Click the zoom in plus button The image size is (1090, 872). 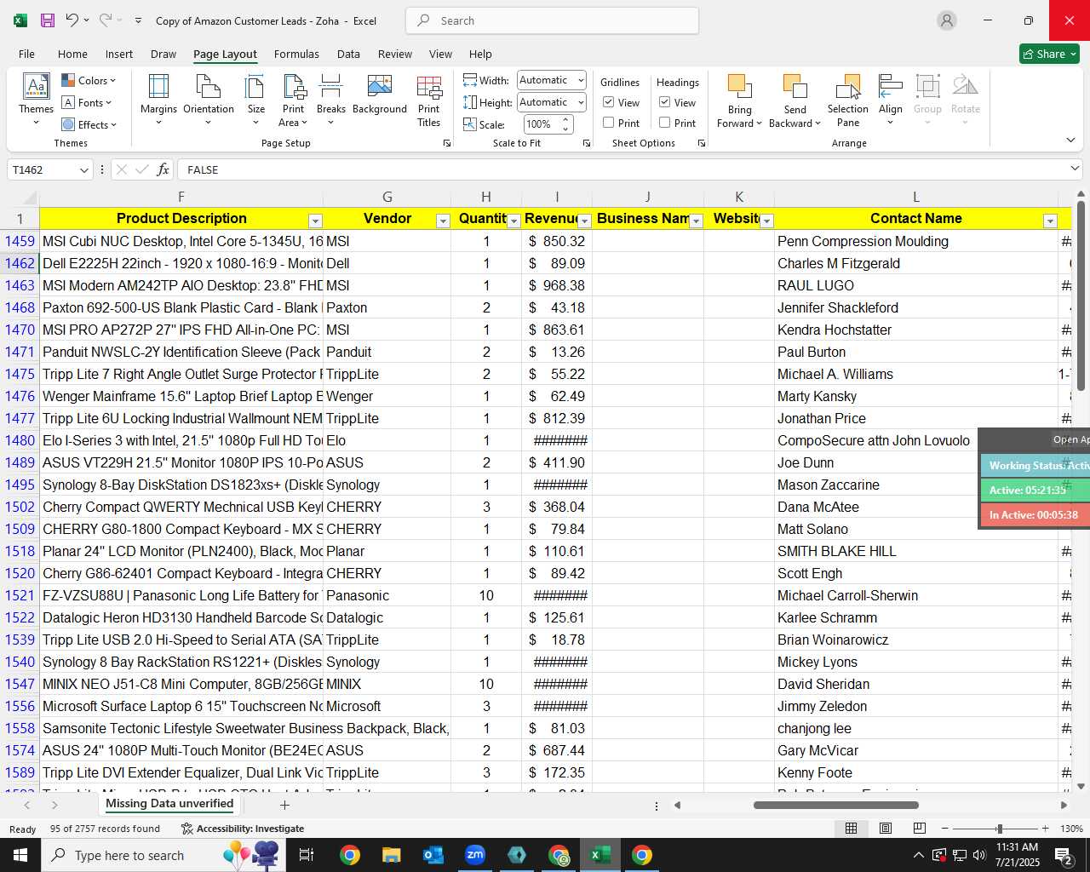click(1045, 829)
